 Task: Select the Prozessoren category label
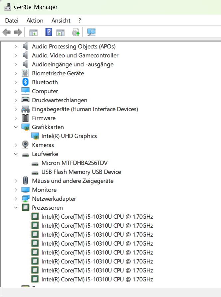[47, 208]
